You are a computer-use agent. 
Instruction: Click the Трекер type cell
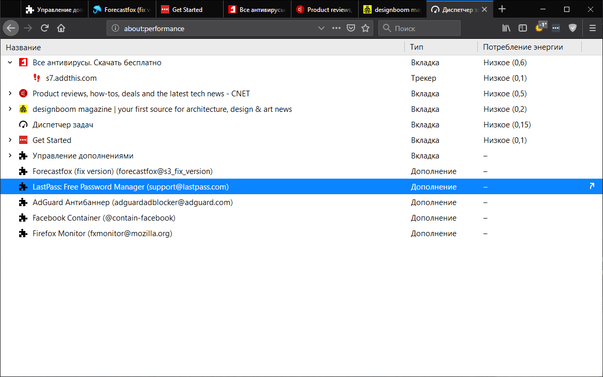[x=423, y=78]
